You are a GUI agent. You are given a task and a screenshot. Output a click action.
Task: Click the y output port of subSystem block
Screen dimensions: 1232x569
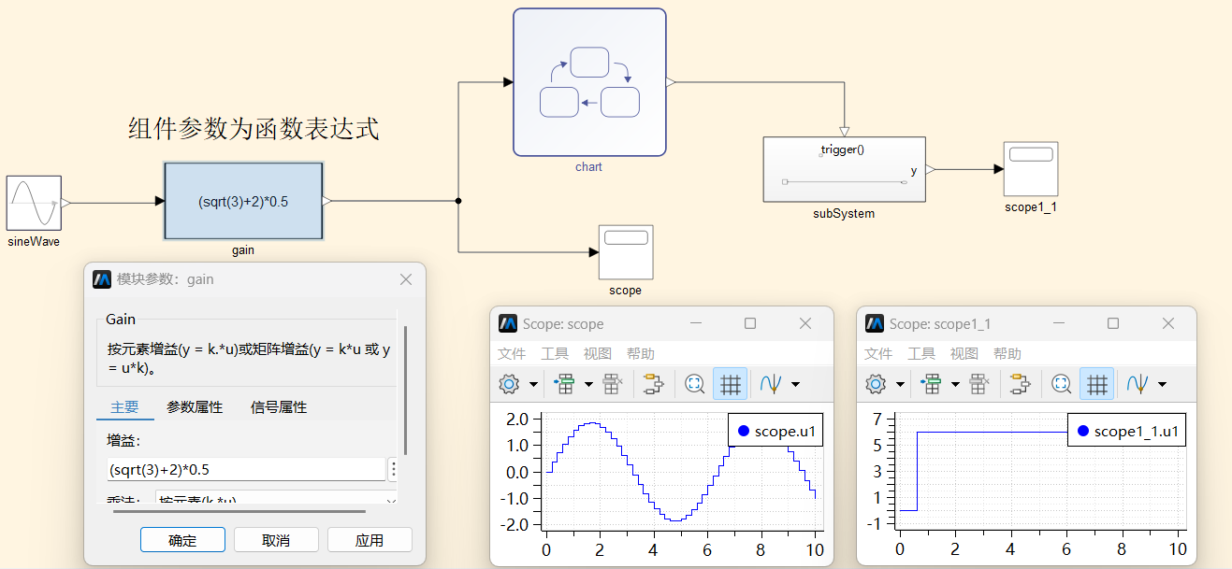pos(931,170)
